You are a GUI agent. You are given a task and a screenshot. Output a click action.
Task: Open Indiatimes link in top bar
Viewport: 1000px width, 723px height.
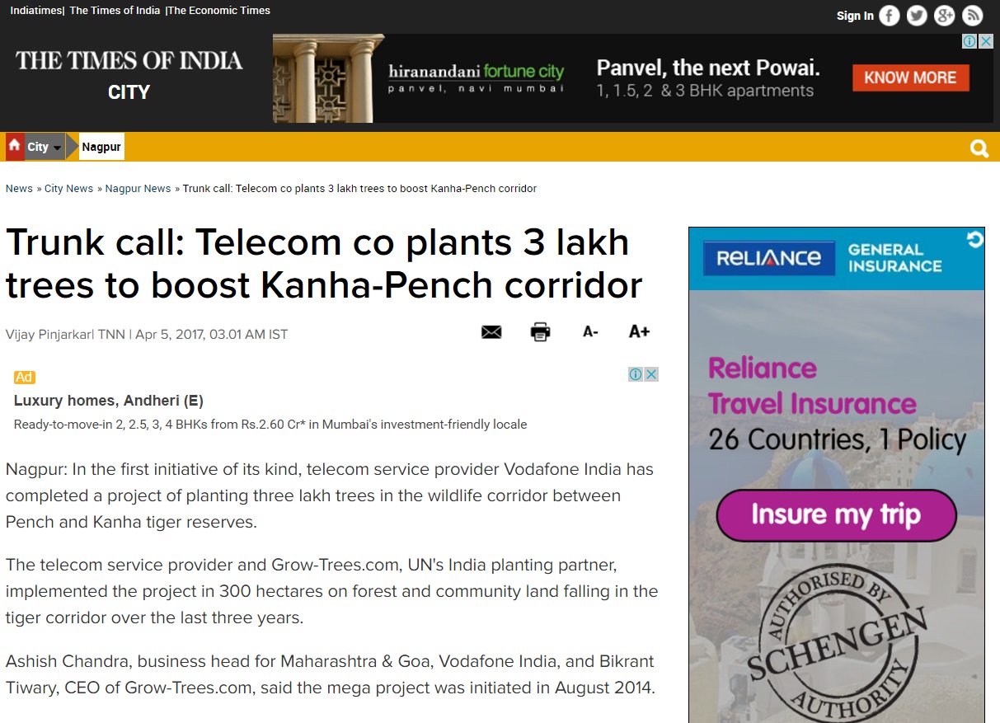point(35,11)
